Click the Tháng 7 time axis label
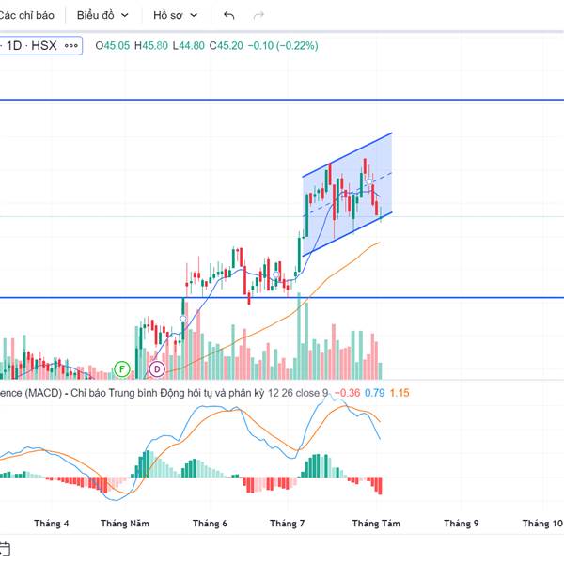 287,524
